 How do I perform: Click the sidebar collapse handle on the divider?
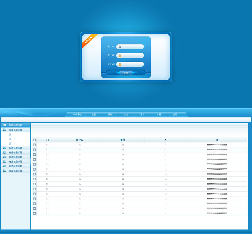click(31, 161)
